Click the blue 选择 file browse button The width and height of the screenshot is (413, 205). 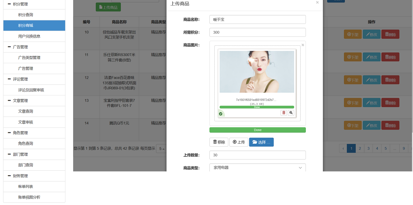[261, 142]
